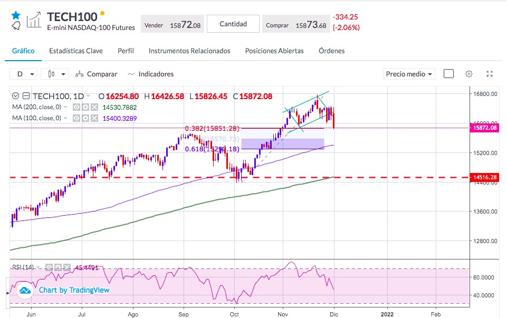Open the D timeframe dropdown
The image size is (507, 318).
point(23,74)
